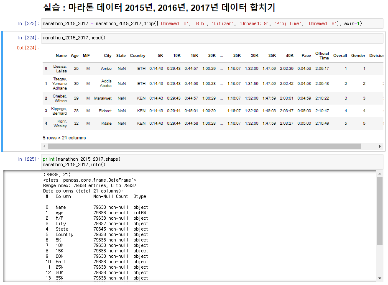Click the Country row in info output

[x=97, y=234]
